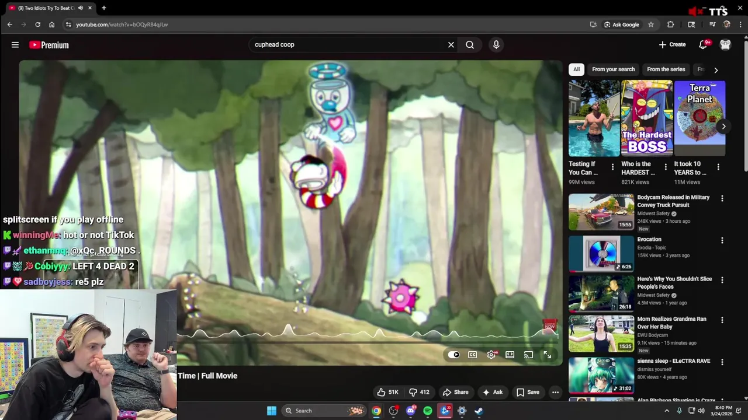The width and height of the screenshot is (748, 420).
Task: Open Discord from the taskbar
Action: (411, 411)
